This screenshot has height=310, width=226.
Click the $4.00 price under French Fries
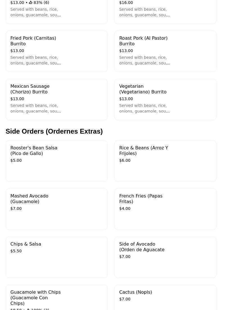(x=125, y=208)
